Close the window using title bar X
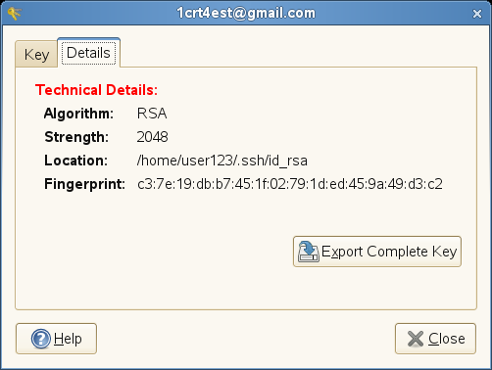Viewport: 492px width, 370px height. [x=477, y=14]
